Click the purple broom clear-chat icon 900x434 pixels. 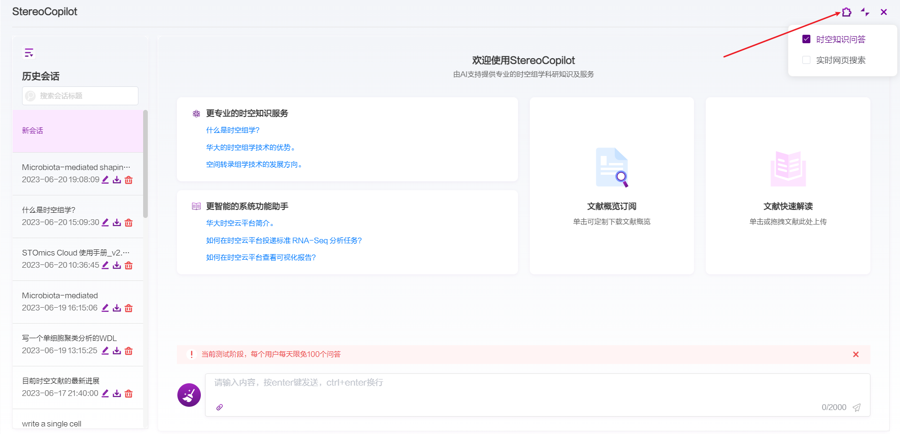tap(189, 395)
